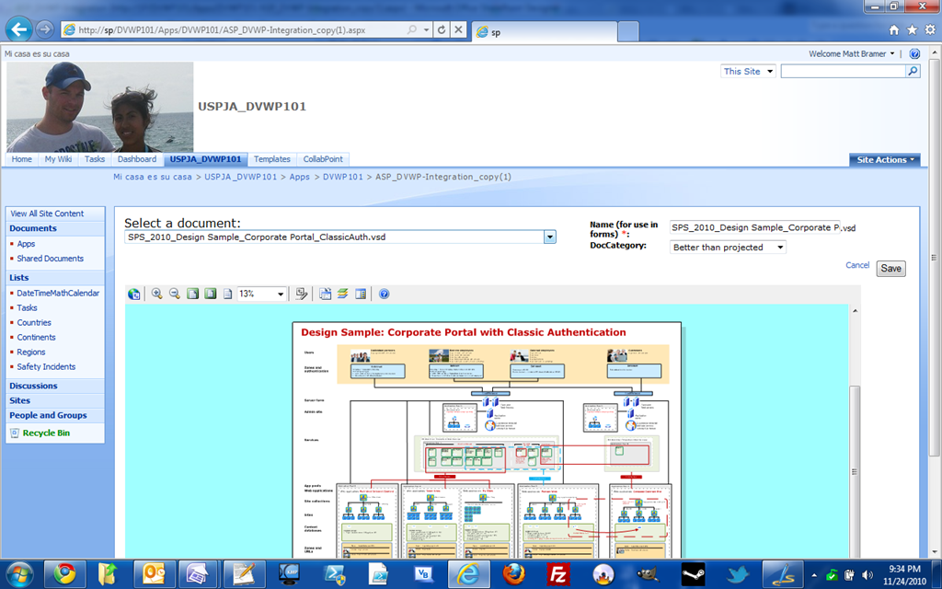
Task: Open browser favorites star
Action: click(x=912, y=30)
